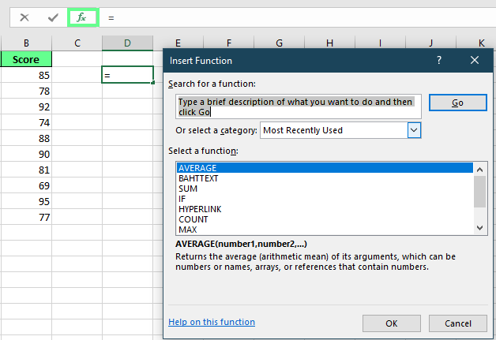
Task: Select MAX in the function list
Action: point(188,230)
